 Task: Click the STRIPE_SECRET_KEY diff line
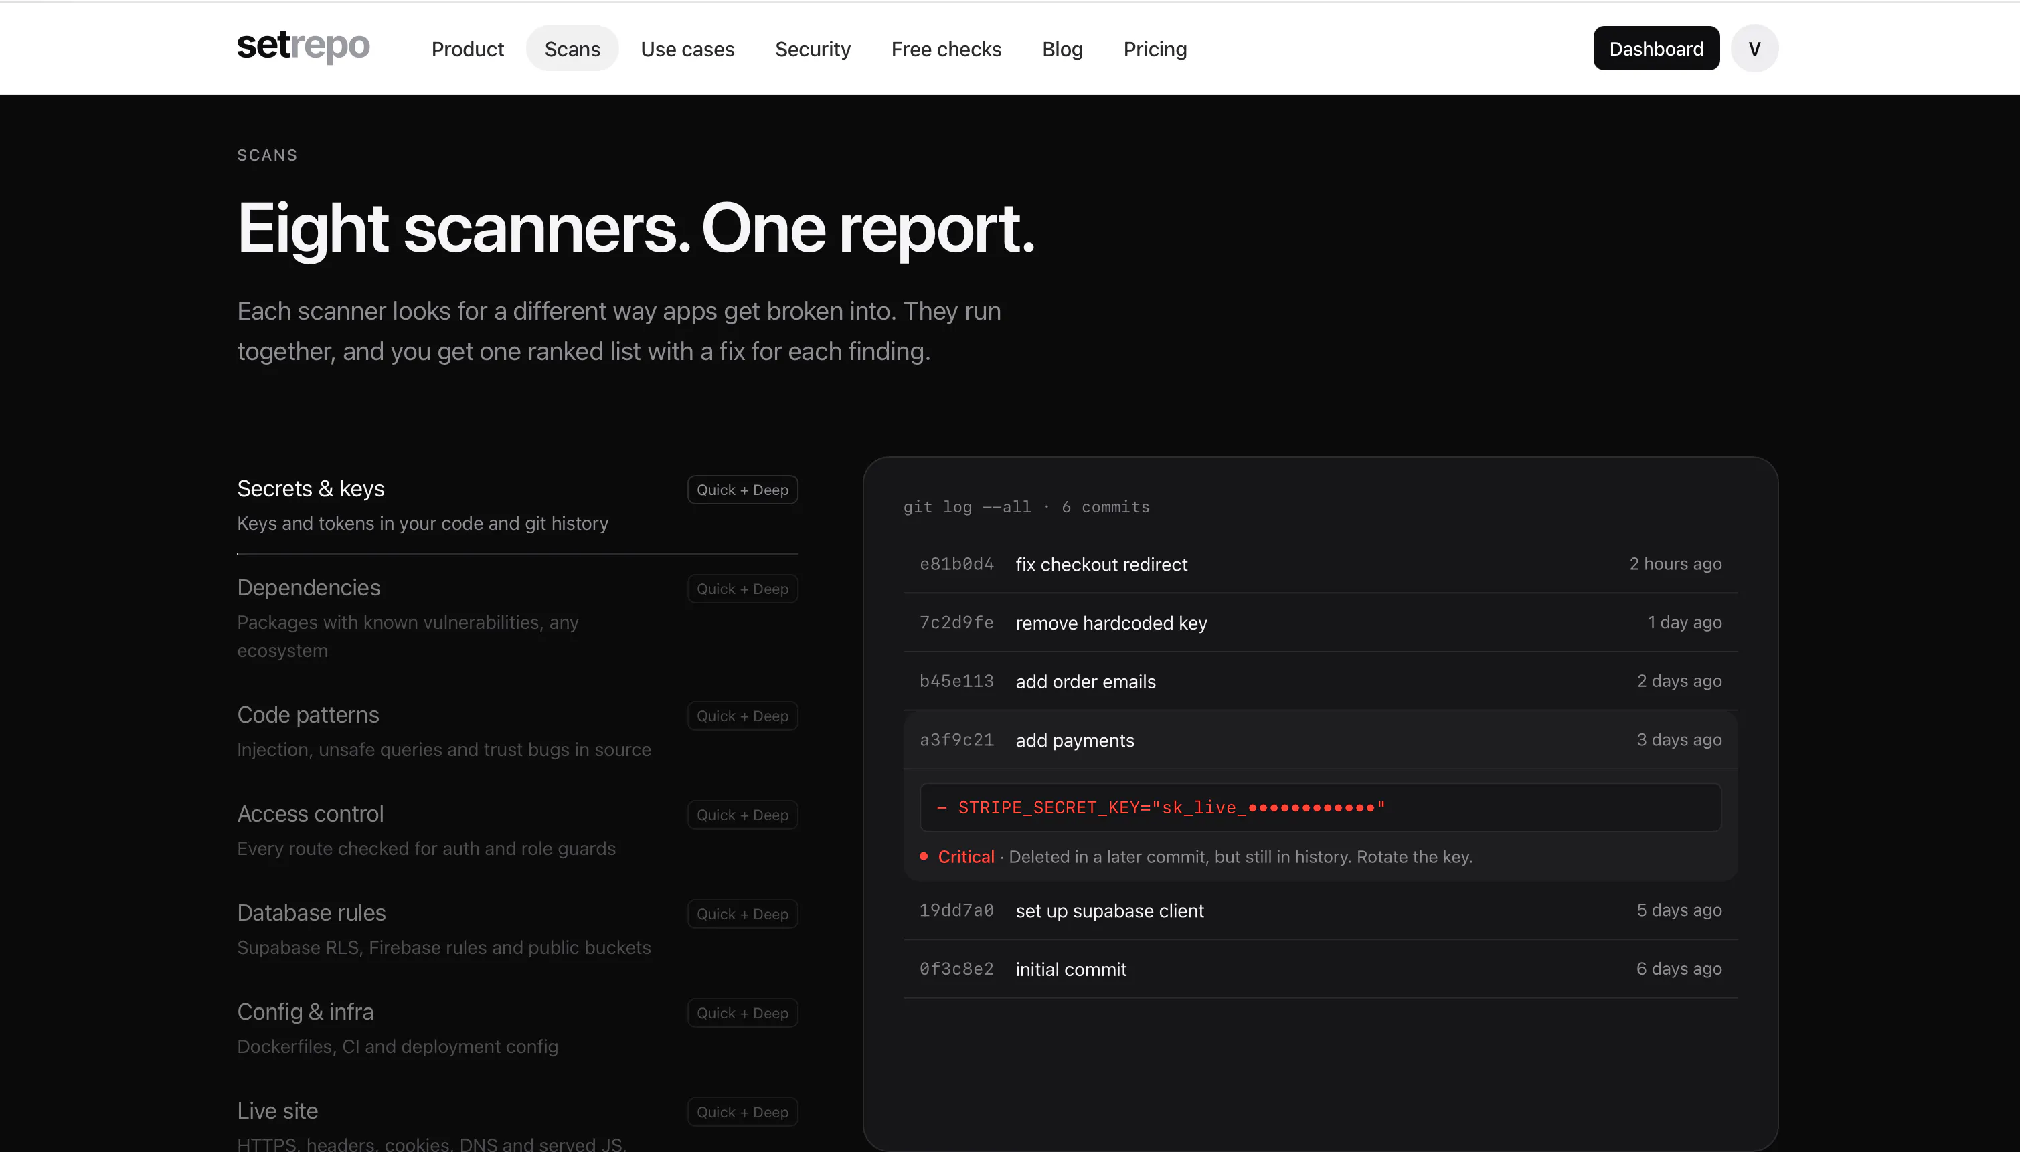pos(1321,807)
